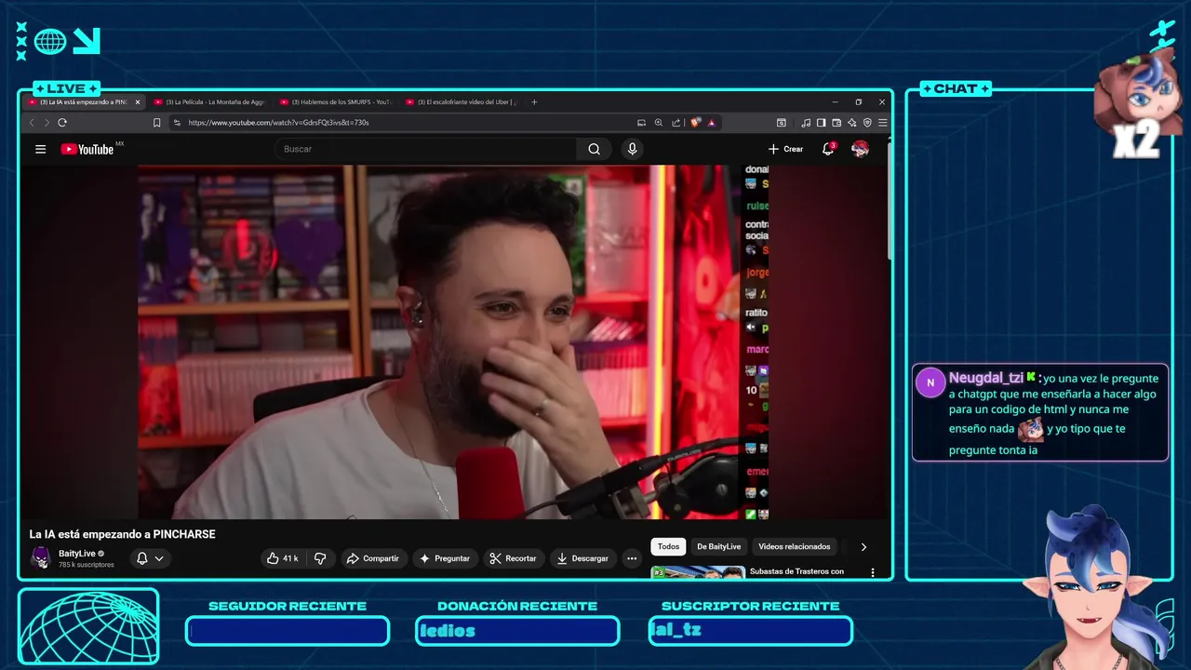
Task: Open the music note playlist icon
Action: (x=806, y=122)
